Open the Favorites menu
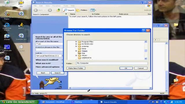The height and width of the screenshot is (104, 185). [x=56, y=6]
